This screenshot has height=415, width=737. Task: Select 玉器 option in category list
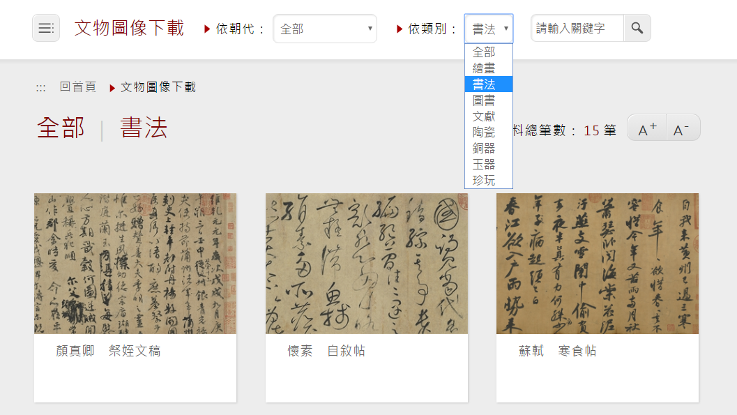point(488,164)
